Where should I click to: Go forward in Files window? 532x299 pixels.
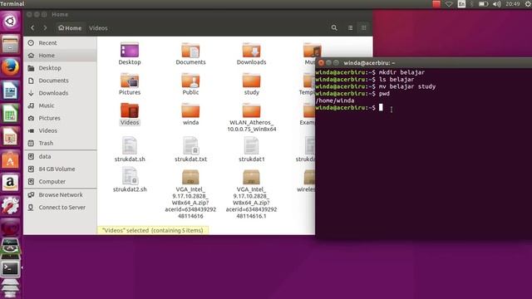click(x=45, y=28)
